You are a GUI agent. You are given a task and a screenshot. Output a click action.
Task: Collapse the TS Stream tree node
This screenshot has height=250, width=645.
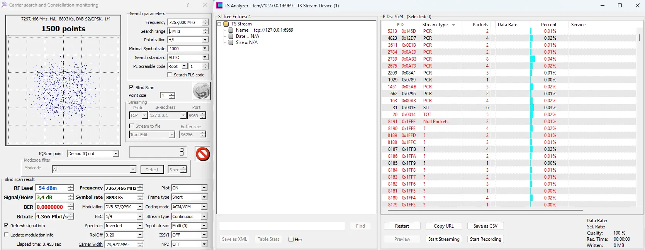pyautogui.click(x=219, y=24)
